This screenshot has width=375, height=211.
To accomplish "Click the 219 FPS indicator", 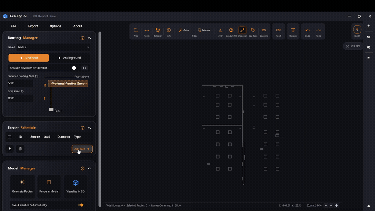I will click(x=353, y=46).
